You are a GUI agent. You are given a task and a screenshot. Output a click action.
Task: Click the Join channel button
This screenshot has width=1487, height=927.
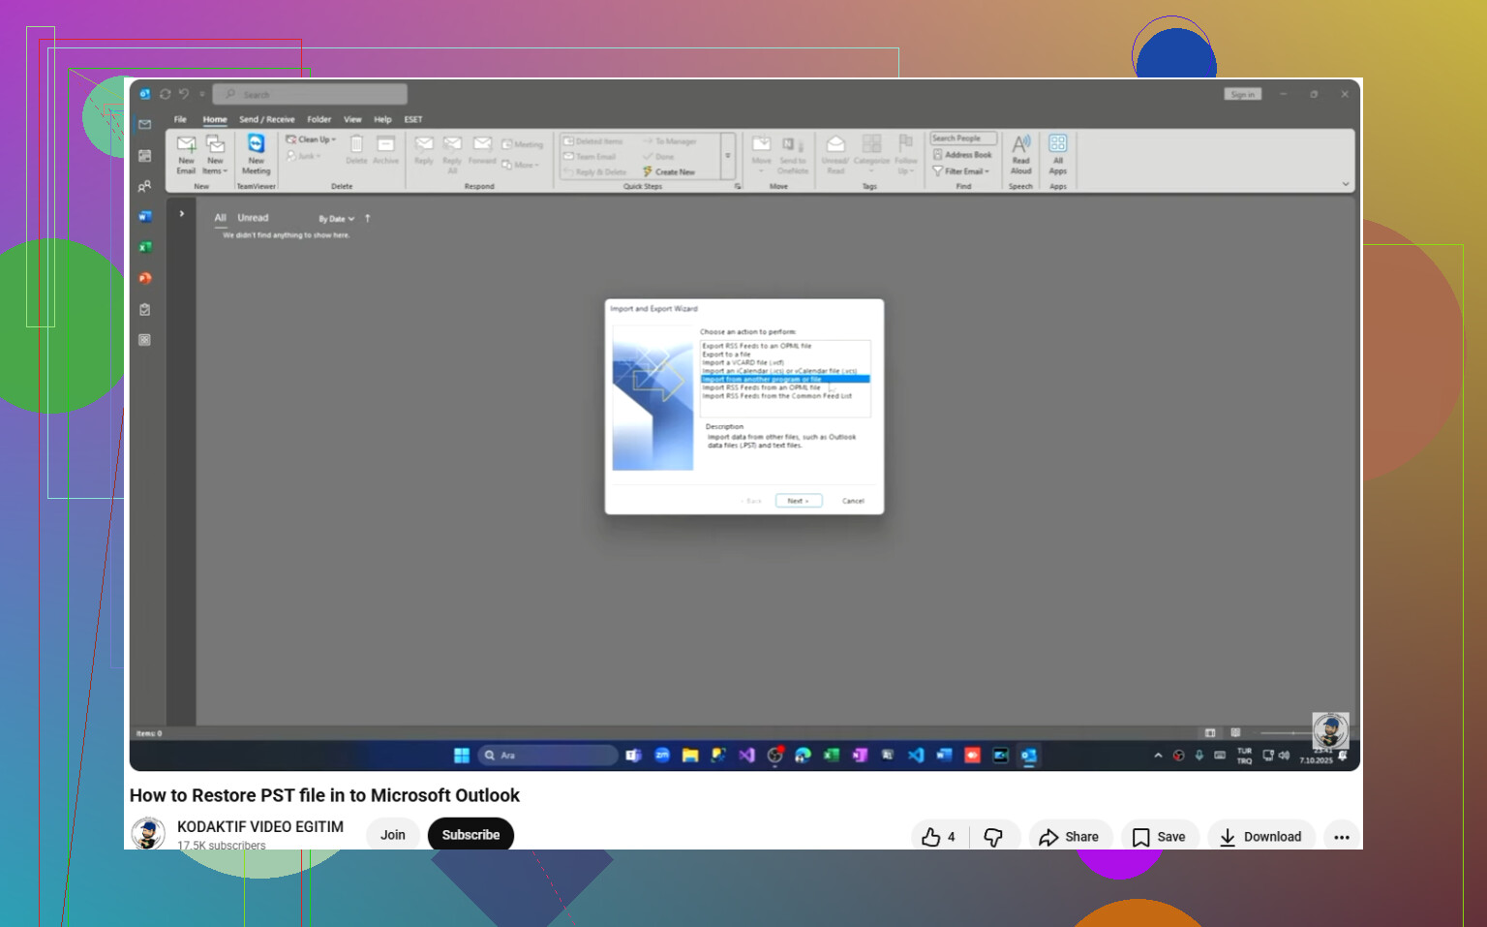[x=393, y=835]
